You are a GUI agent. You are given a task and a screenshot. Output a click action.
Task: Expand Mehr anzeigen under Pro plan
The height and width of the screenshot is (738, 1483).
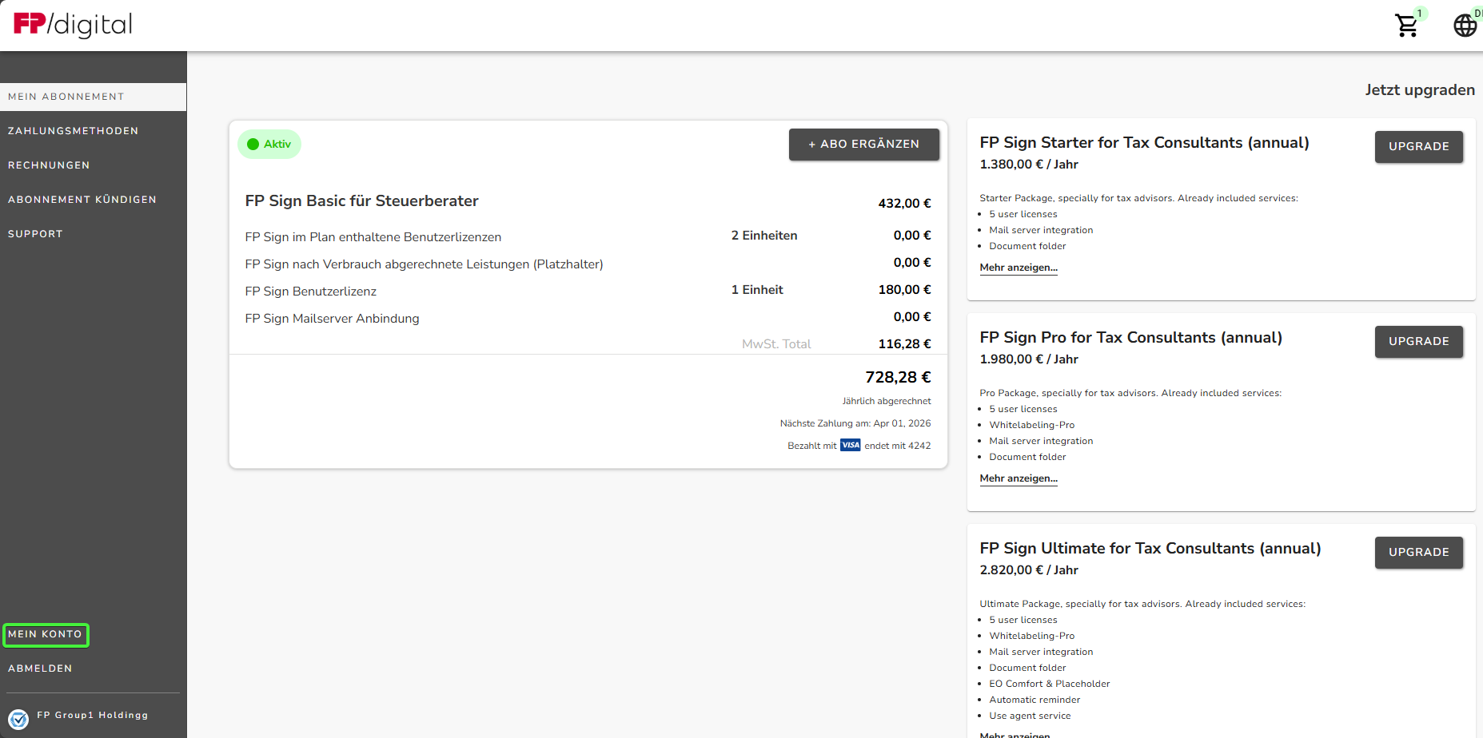pyautogui.click(x=1019, y=478)
